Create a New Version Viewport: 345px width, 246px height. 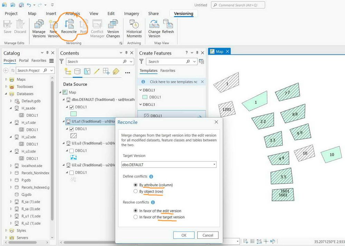pos(53,29)
